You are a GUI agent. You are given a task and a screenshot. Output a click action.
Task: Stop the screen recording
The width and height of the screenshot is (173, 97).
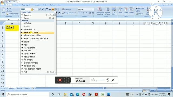[60, 80]
